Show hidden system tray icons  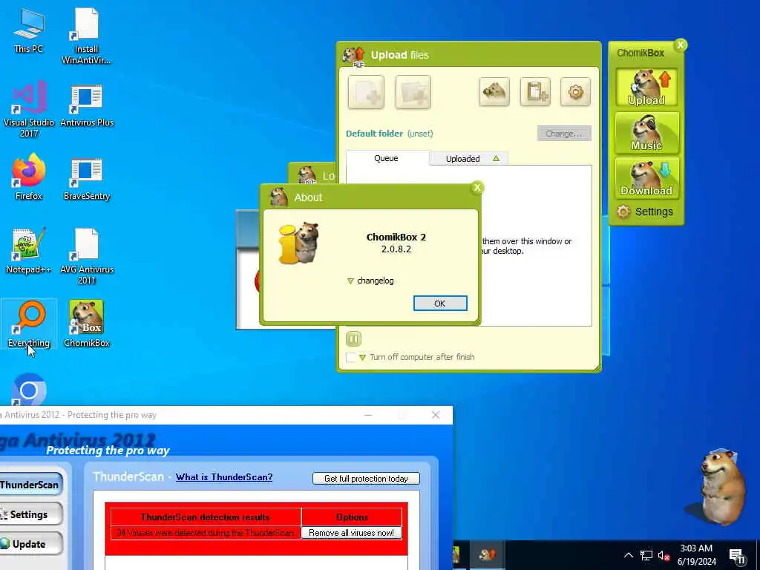click(x=628, y=555)
